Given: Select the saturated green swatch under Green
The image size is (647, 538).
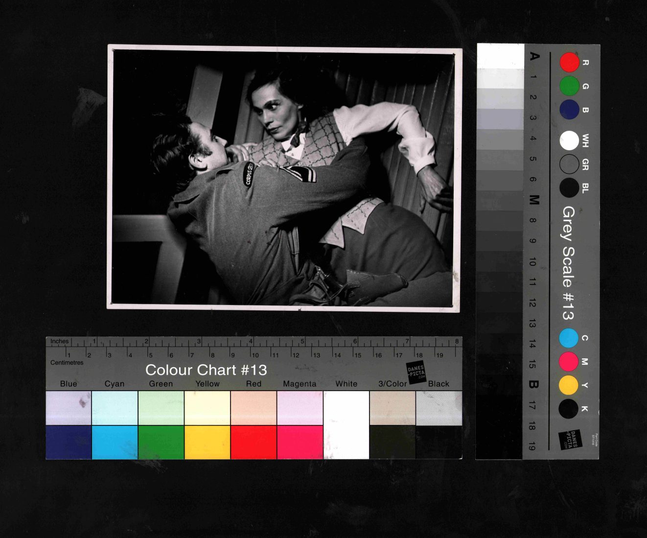Looking at the screenshot, I should click(x=161, y=443).
